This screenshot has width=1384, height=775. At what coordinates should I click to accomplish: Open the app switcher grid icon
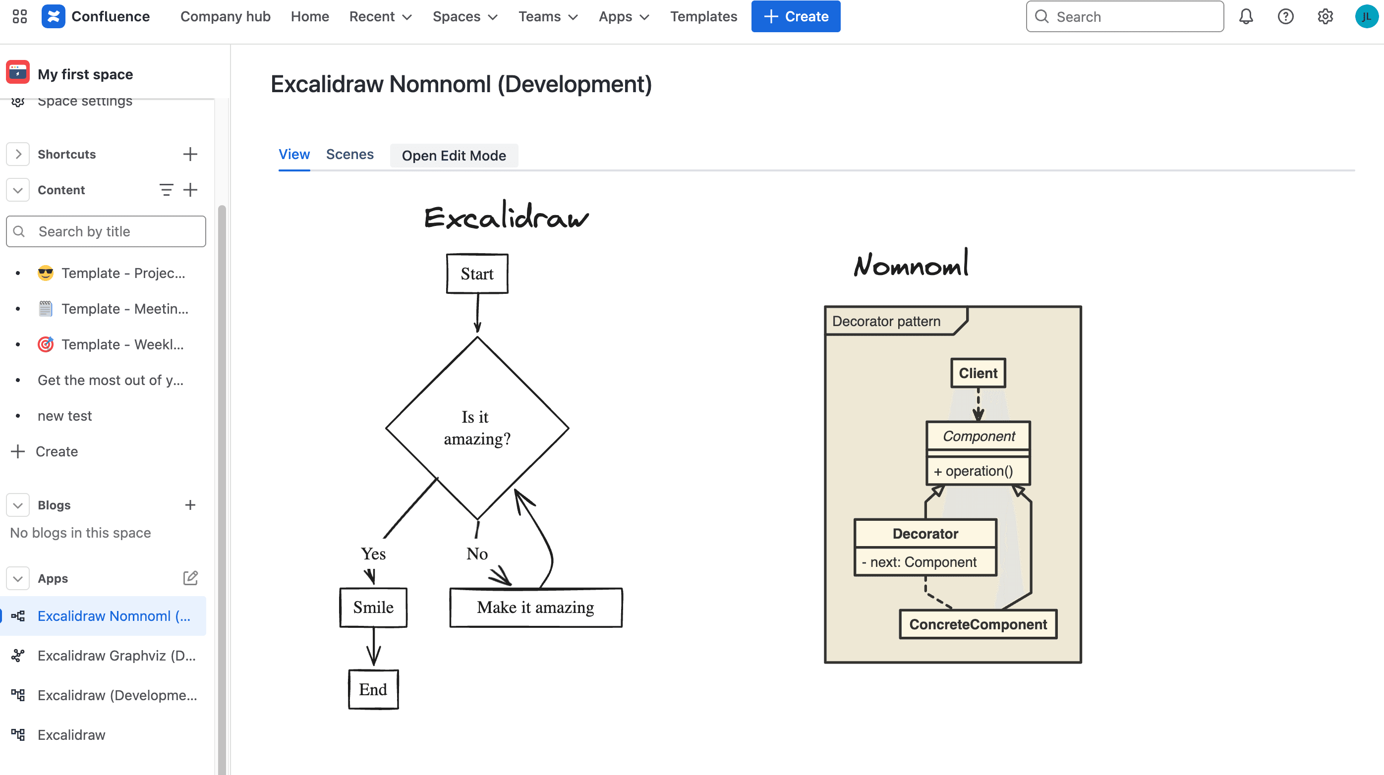19,17
